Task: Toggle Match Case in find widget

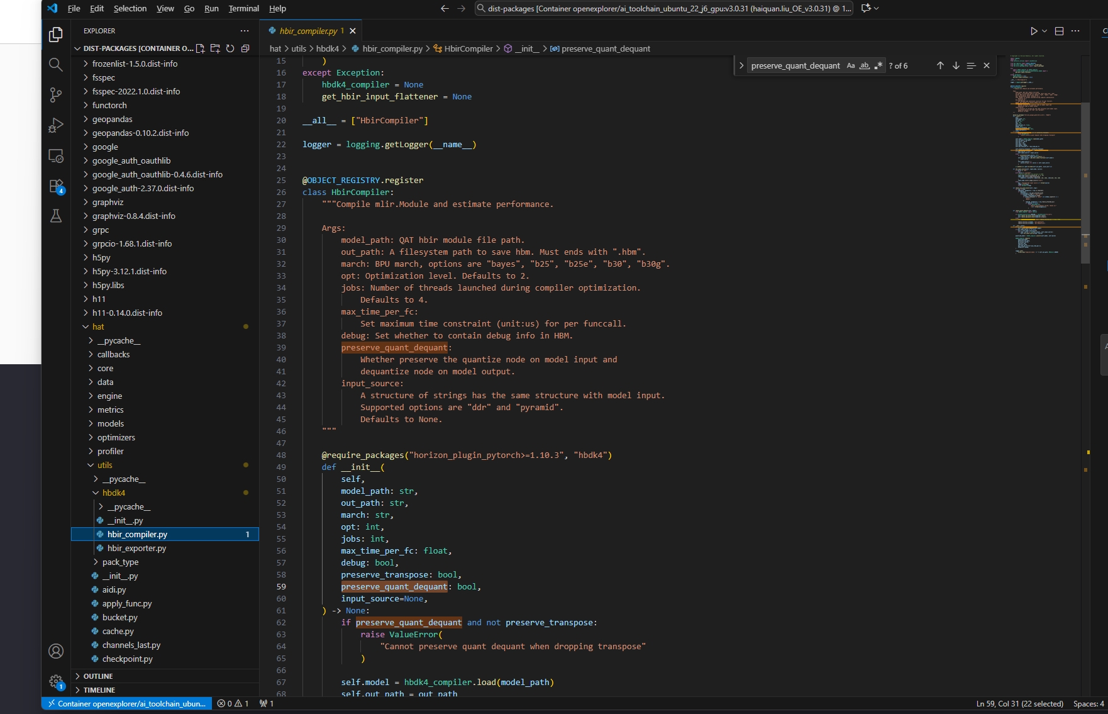Action: pyautogui.click(x=851, y=65)
